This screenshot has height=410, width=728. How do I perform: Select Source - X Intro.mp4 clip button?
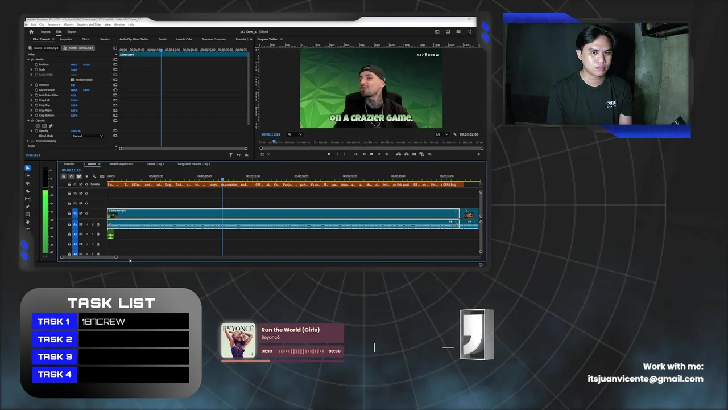pyautogui.click(x=43, y=48)
